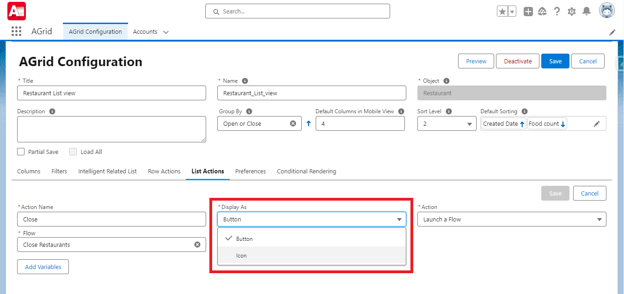
Task: Select the Icon option in Display As
Action: [x=312, y=255]
